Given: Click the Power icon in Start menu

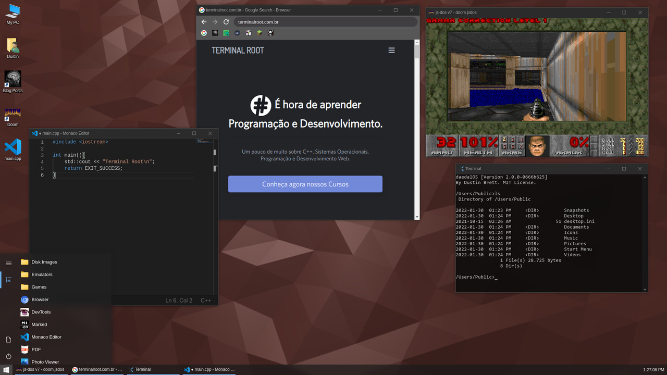Looking at the screenshot, I should click(x=8, y=357).
